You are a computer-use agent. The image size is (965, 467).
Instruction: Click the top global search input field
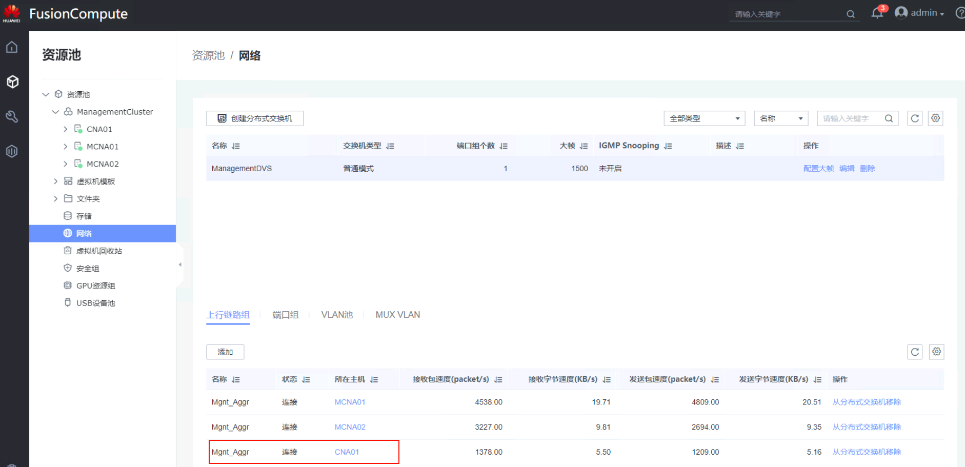click(x=787, y=14)
